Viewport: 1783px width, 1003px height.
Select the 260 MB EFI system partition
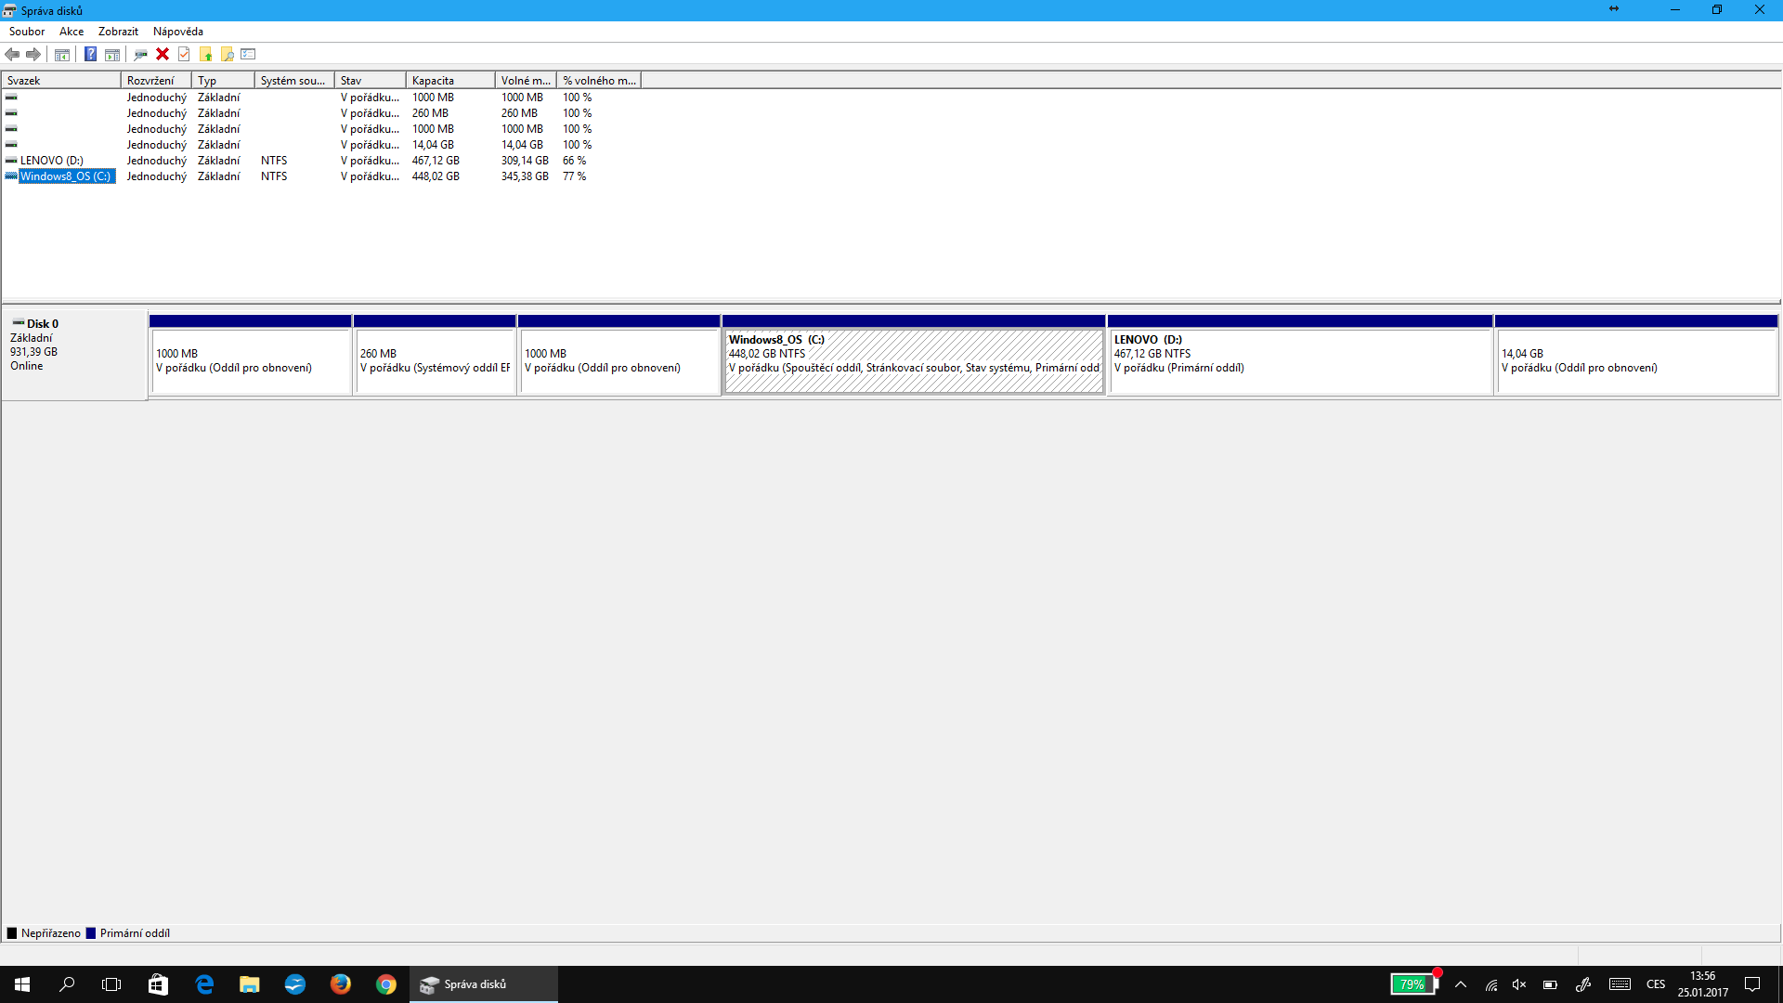coord(435,362)
